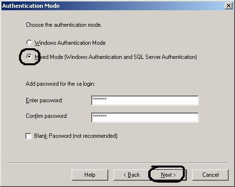Click the 'Blank Password (not recommended)' label text
Screen dimensions: 235x187
click(x=76, y=136)
